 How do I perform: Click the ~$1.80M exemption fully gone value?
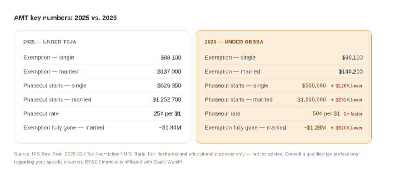[x=170, y=127]
